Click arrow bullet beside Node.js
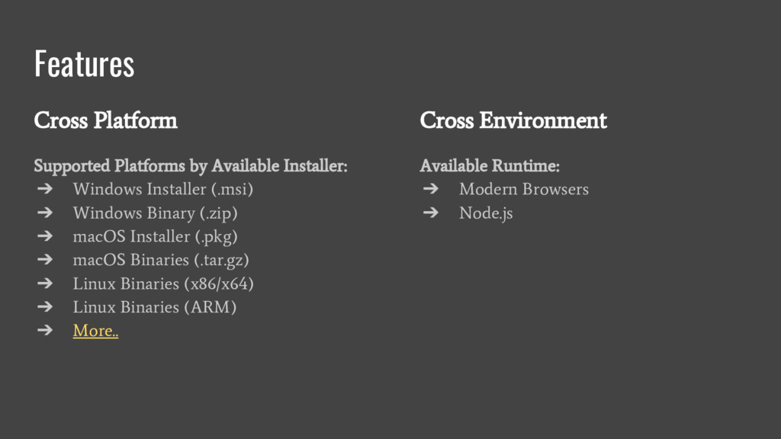Screen dimensions: 781x439 pyautogui.click(x=431, y=213)
